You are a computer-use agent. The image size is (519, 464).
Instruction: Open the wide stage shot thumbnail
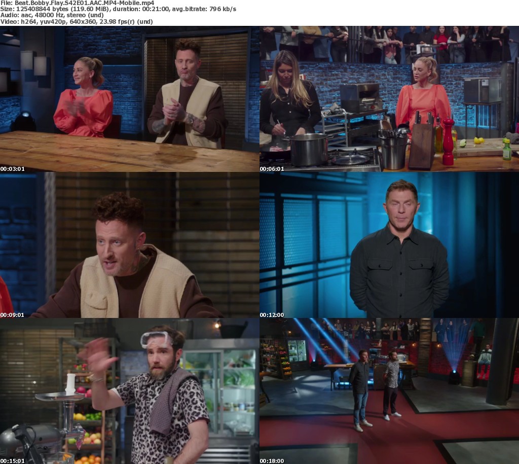389,391
